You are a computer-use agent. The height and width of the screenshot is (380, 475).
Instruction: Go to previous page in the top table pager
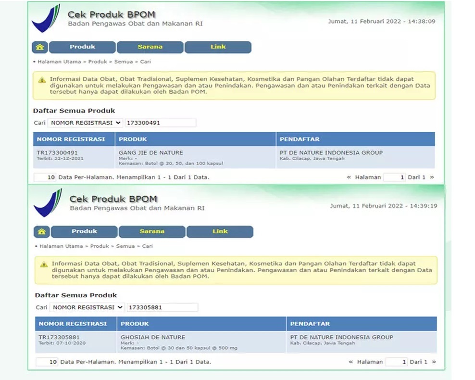click(x=349, y=177)
